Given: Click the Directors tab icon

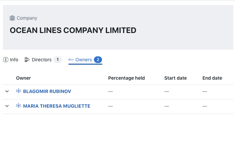Looking at the screenshot, I should point(27,60).
